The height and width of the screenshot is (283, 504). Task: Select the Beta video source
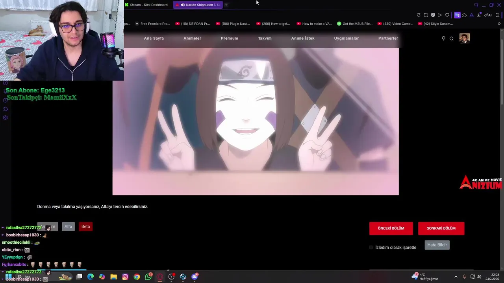pos(85,226)
